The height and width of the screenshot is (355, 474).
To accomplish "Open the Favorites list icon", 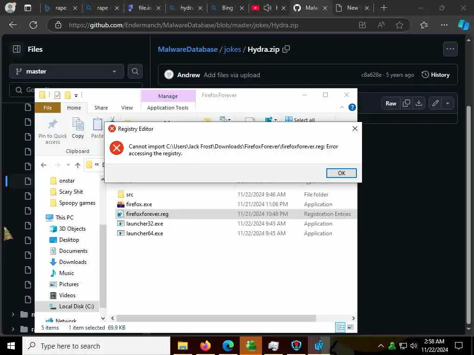I will coord(424,25).
